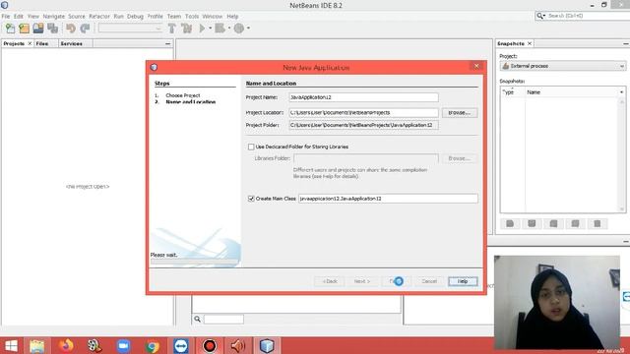Close the Projects tab
The image size is (630, 354).
coord(30,43)
